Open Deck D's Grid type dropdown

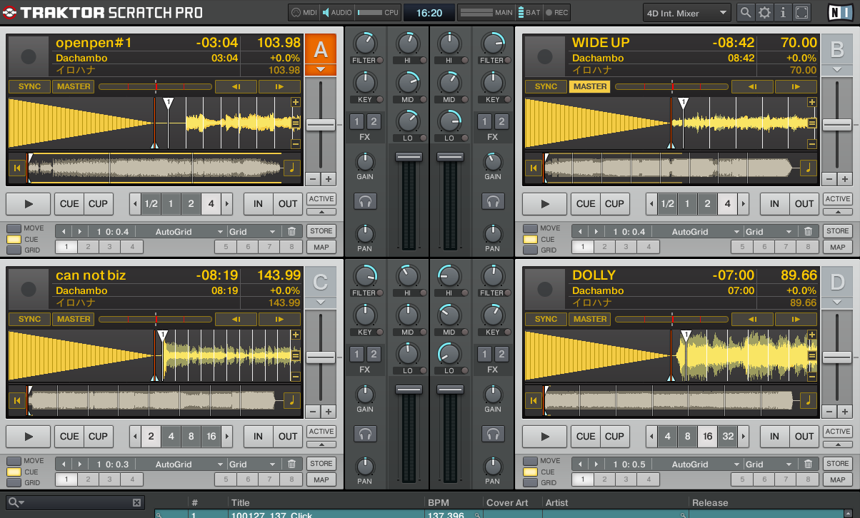point(769,464)
